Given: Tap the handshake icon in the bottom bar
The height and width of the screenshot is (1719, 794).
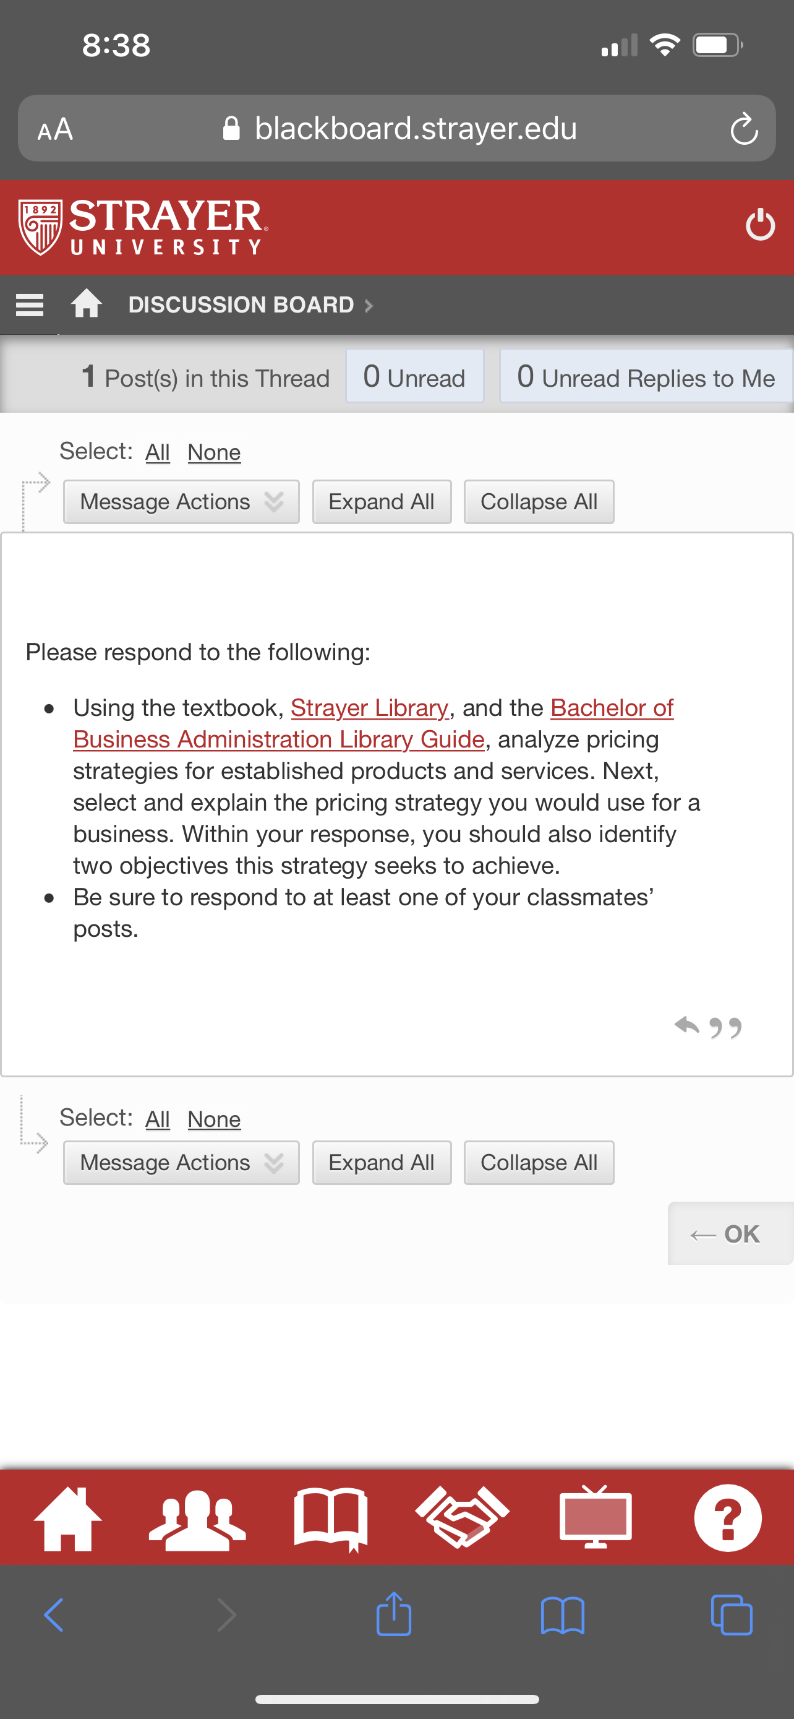Looking at the screenshot, I should (x=462, y=1517).
